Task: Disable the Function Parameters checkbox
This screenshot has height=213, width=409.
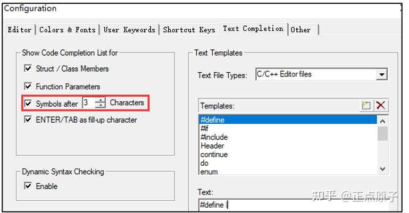Action: 28,86
